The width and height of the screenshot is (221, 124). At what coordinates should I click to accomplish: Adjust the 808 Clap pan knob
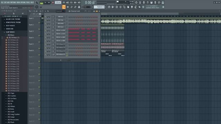click(48, 20)
